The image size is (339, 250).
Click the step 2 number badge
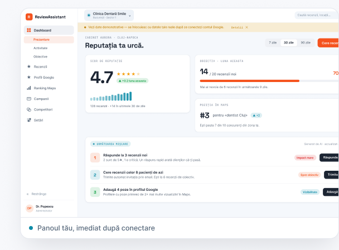(x=95, y=175)
